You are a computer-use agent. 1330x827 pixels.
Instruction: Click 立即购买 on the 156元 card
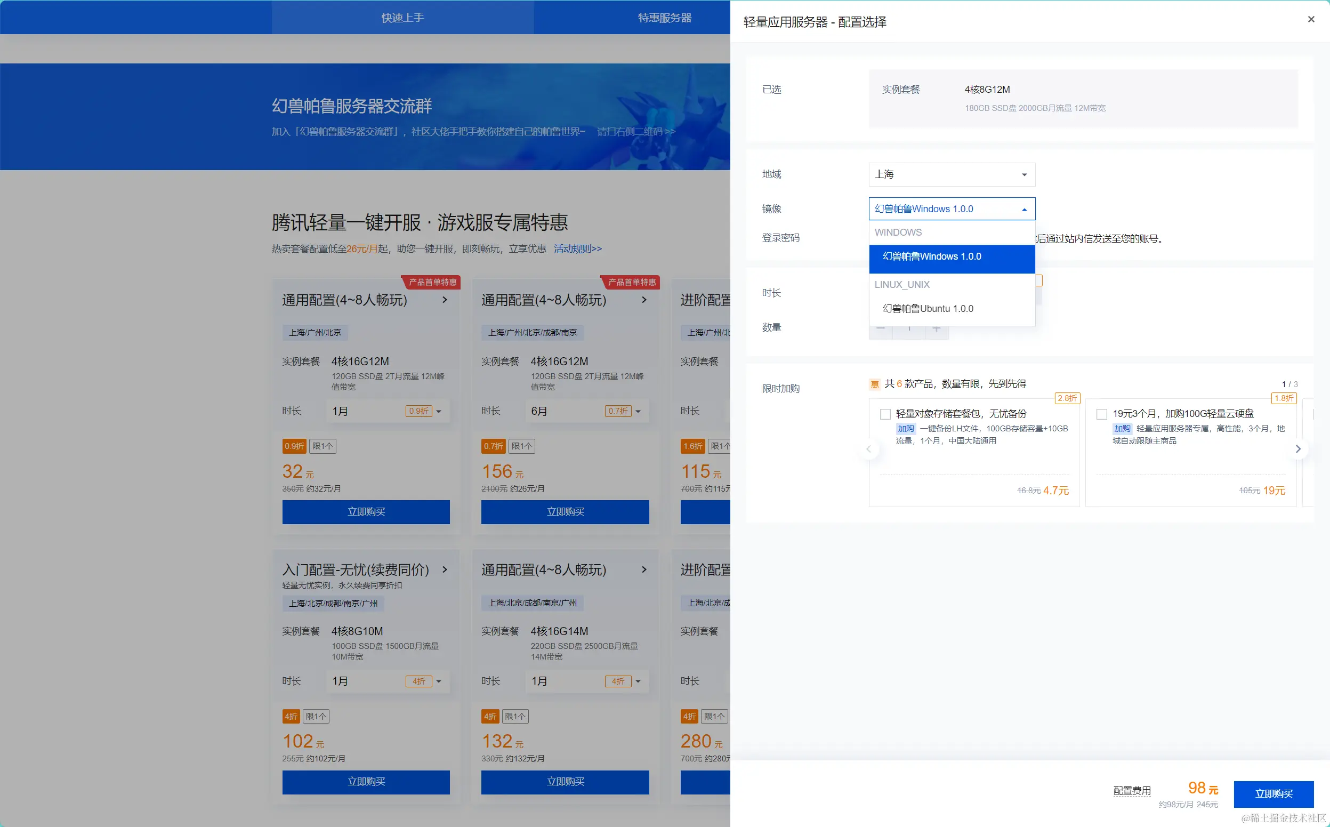(565, 512)
